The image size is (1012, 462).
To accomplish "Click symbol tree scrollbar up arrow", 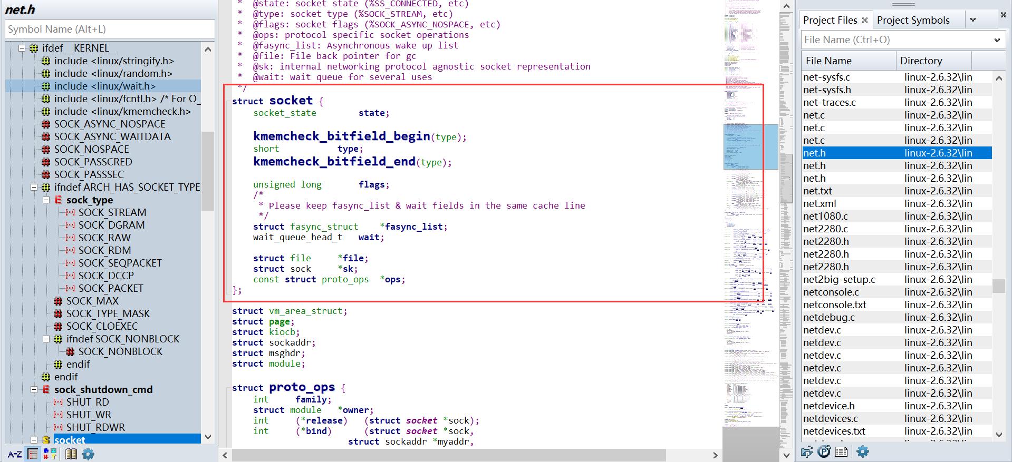I will pyautogui.click(x=208, y=49).
